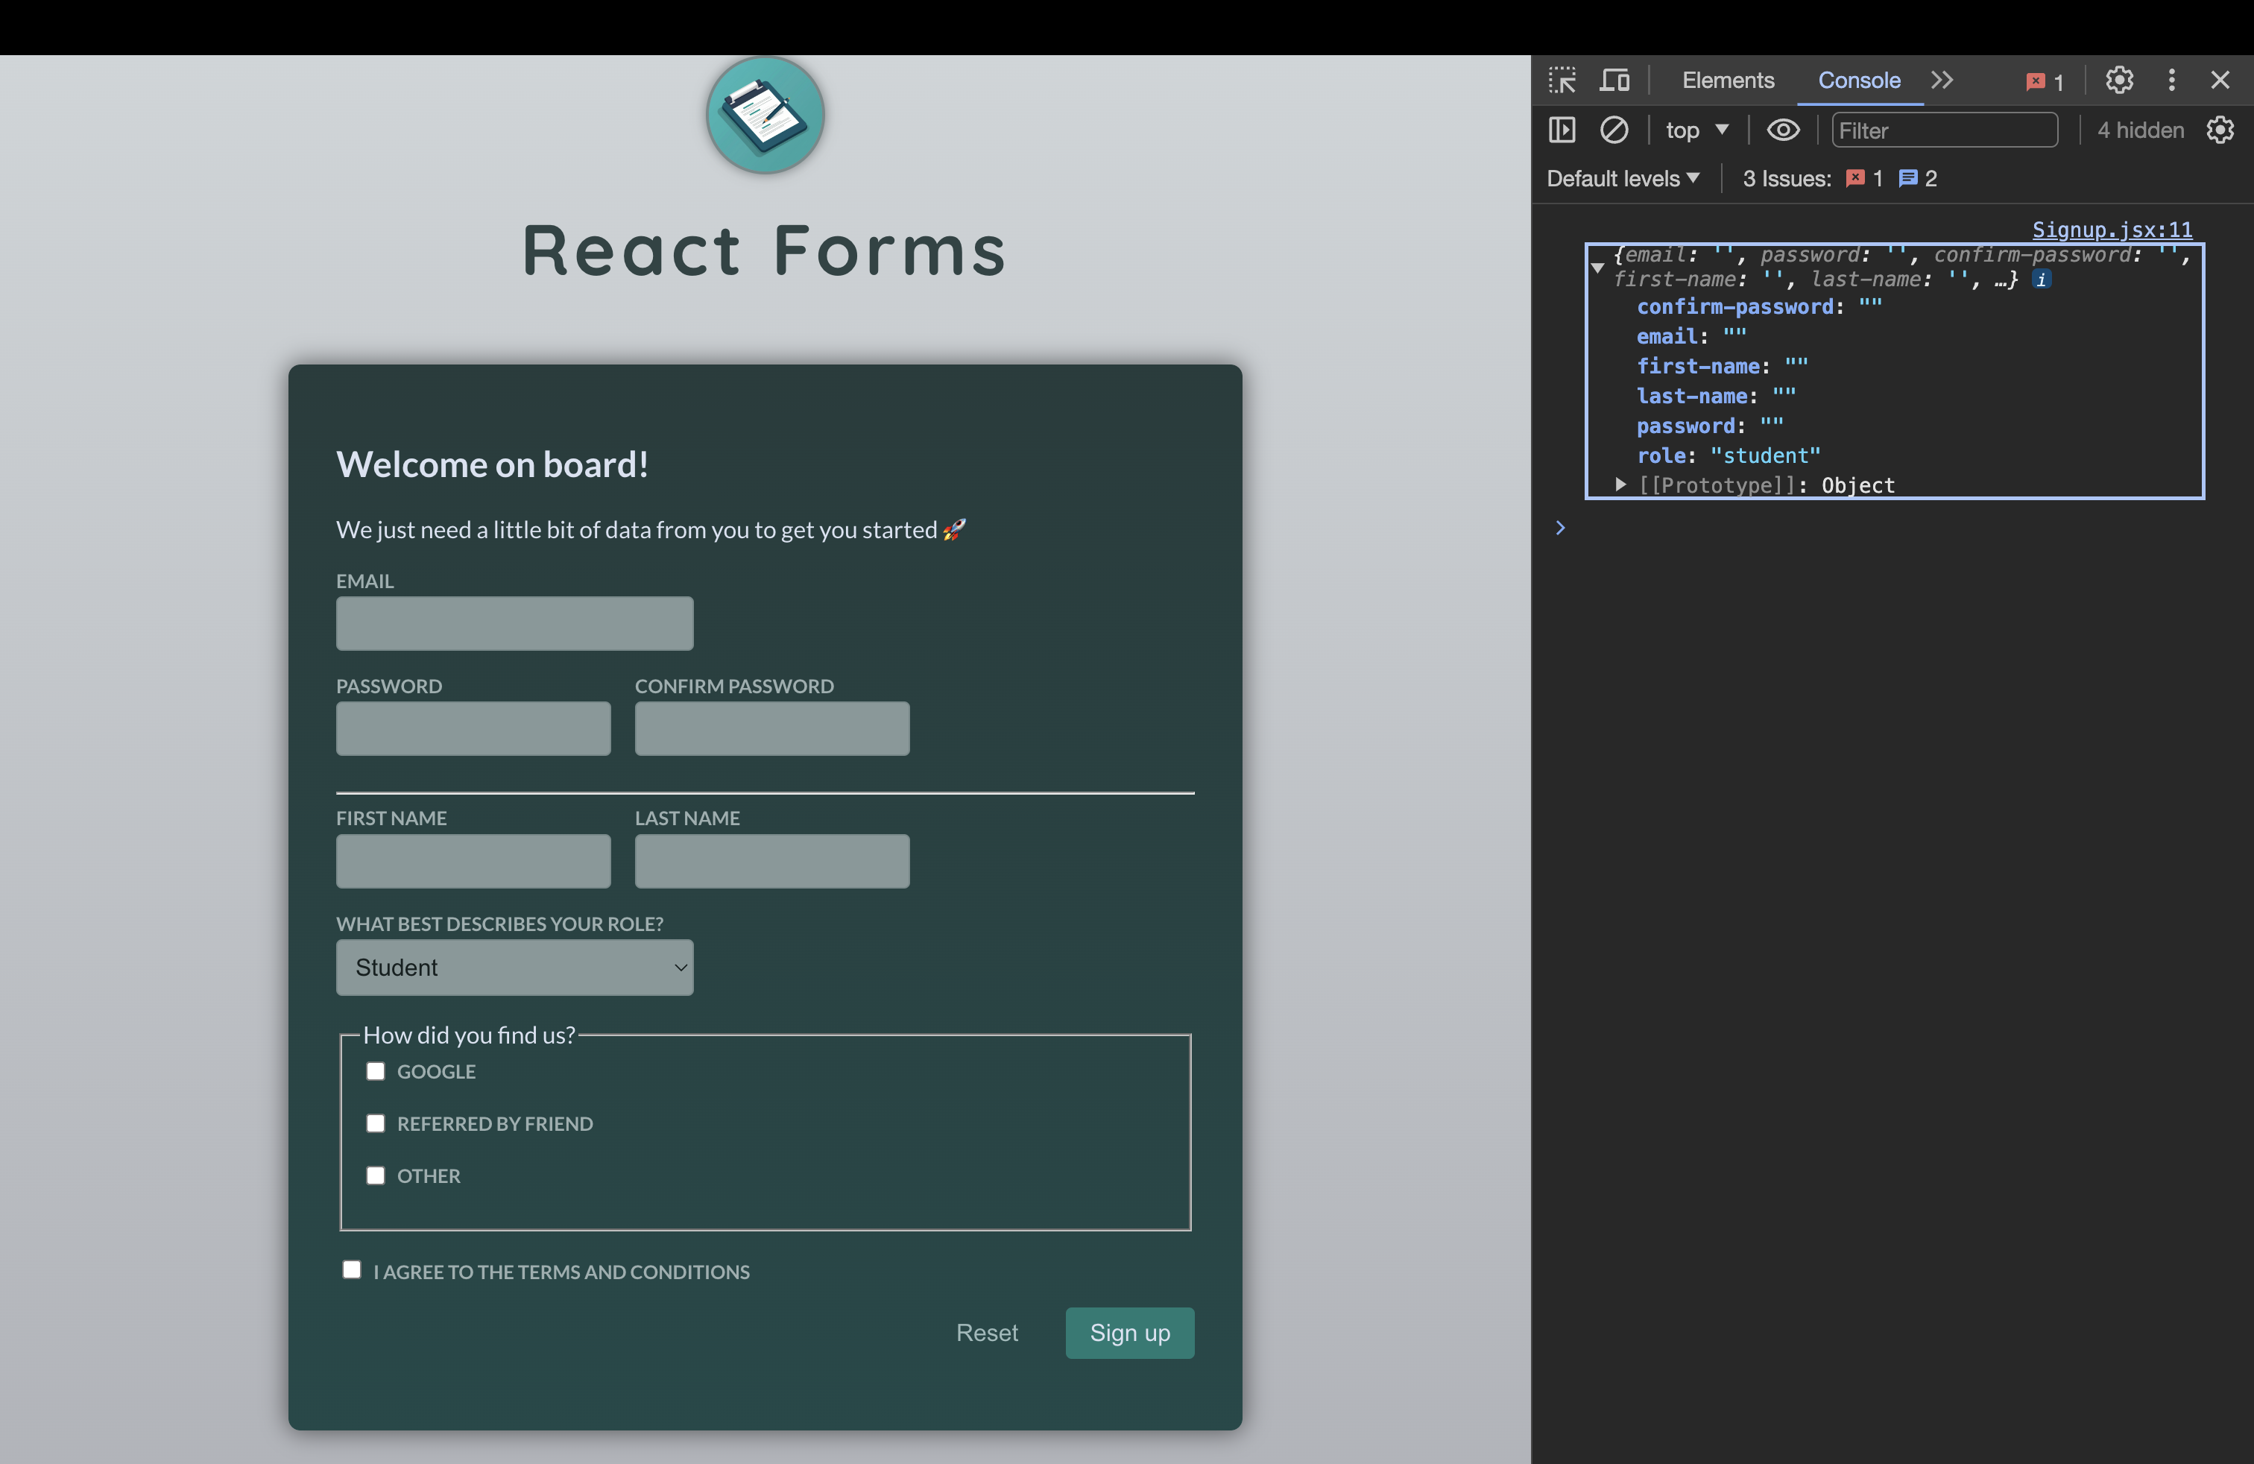Open DevTools settings gear
The image size is (2254, 1464).
pyautogui.click(x=2118, y=81)
